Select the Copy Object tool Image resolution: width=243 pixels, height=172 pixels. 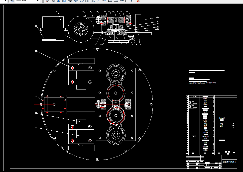click(x=53, y=1)
